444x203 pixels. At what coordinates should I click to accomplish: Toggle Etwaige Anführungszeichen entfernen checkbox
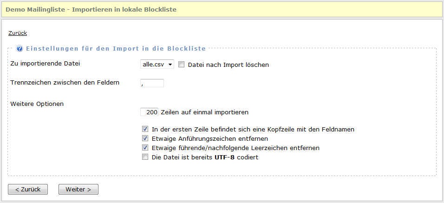pyautogui.click(x=145, y=138)
